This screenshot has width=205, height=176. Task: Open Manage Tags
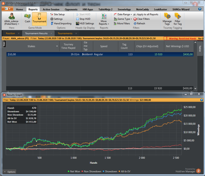[167, 19]
